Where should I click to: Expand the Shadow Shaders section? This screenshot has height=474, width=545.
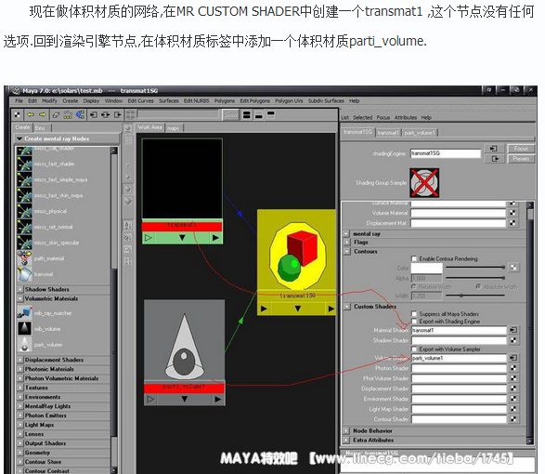click(x=20, y=289)
